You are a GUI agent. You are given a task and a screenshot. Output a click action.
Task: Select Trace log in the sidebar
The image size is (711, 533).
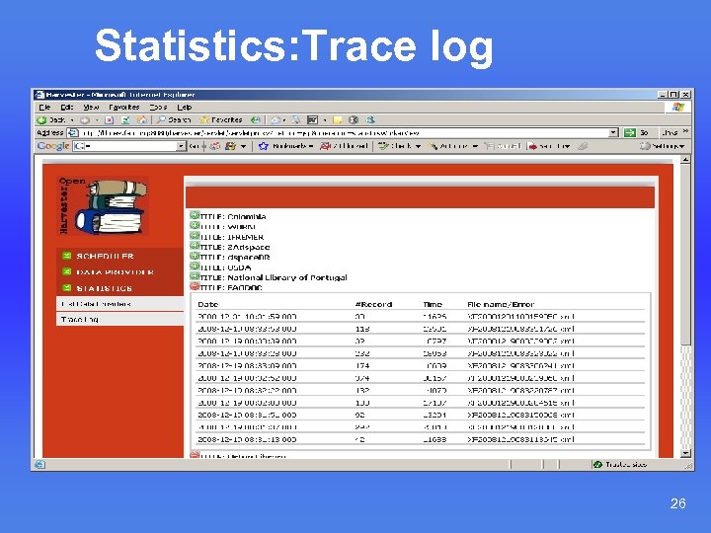(120, 319)
